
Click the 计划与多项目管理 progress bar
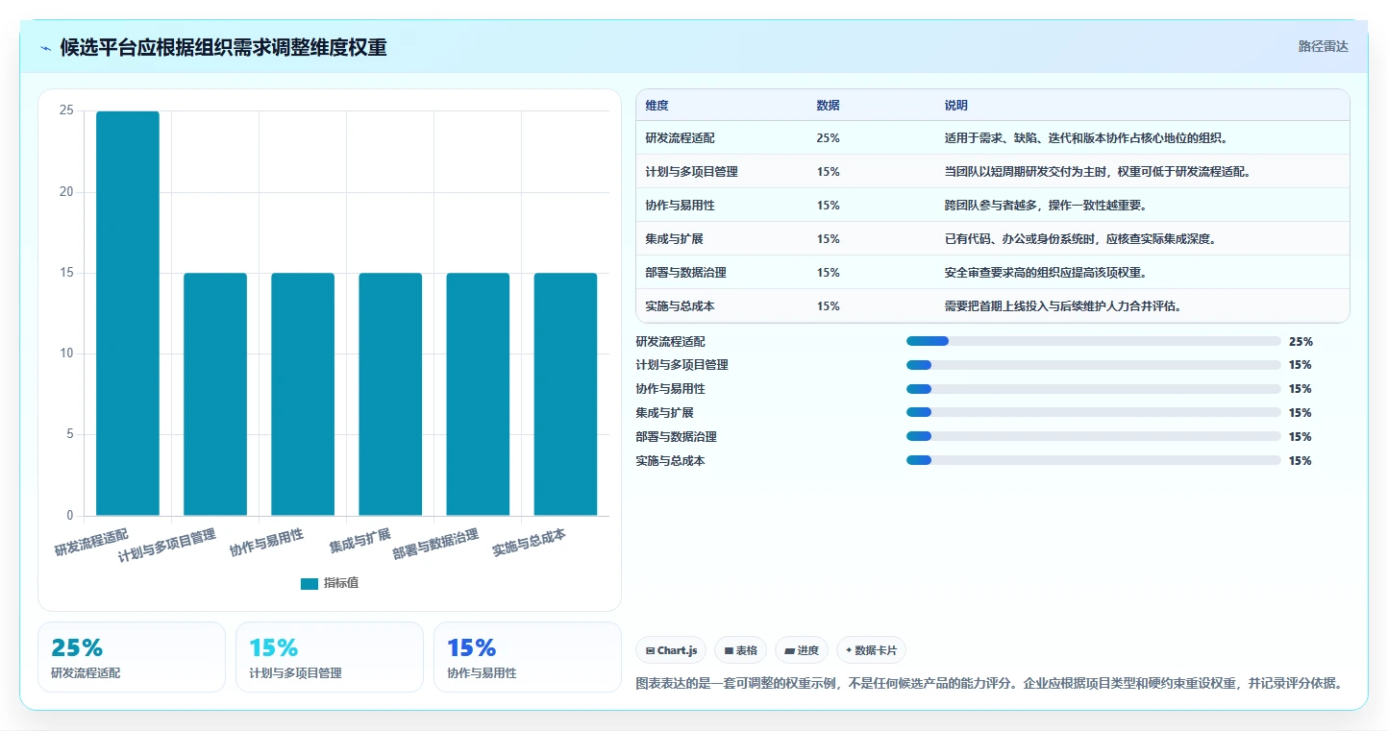(x=1093, y=365)
